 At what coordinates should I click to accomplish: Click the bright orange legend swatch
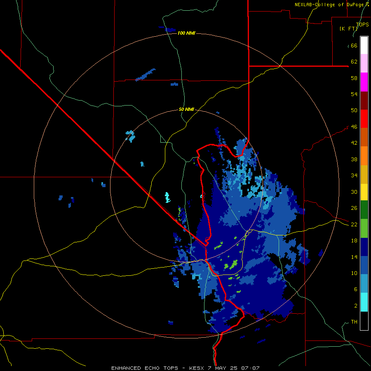pyautogui.click(x=364, y=156)
